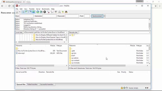Open the Site Manager icon

click(x=17, y=12)
